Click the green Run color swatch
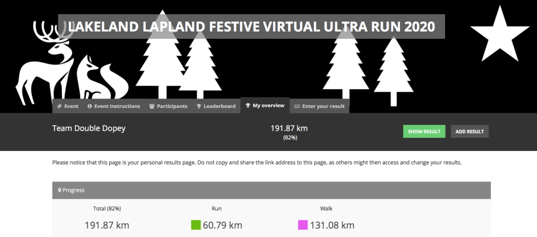Image resolution: width=537 pixels, height=237 pixels. point(196,225)
